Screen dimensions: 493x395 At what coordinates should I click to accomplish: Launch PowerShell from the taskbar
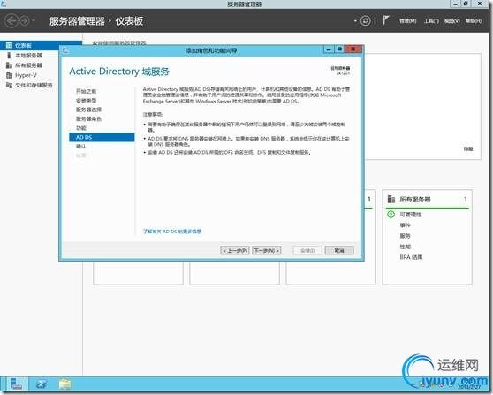(x=42, y=384)
